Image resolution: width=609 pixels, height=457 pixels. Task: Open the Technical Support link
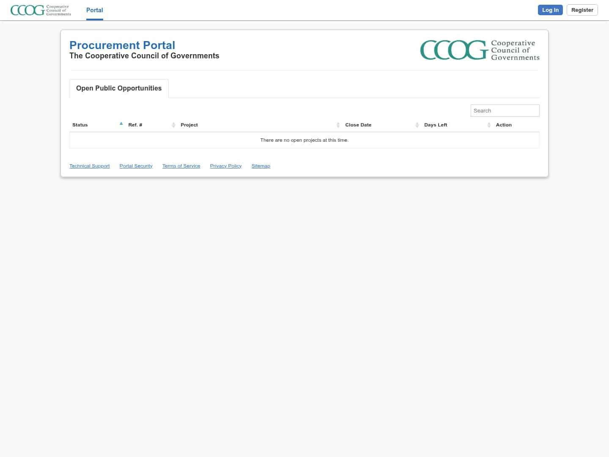coord(89,166)
